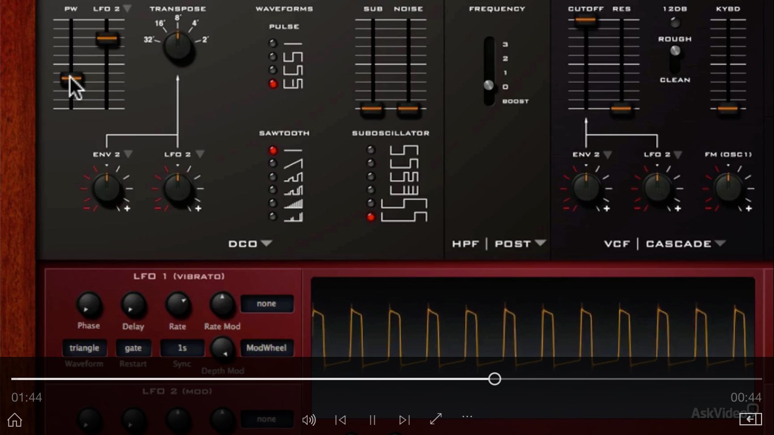Image resolution: width=774 pixels, height=435 pixels.
Task: Click the HPF FREQUENCY switch handle
Action: pos(488,86)
